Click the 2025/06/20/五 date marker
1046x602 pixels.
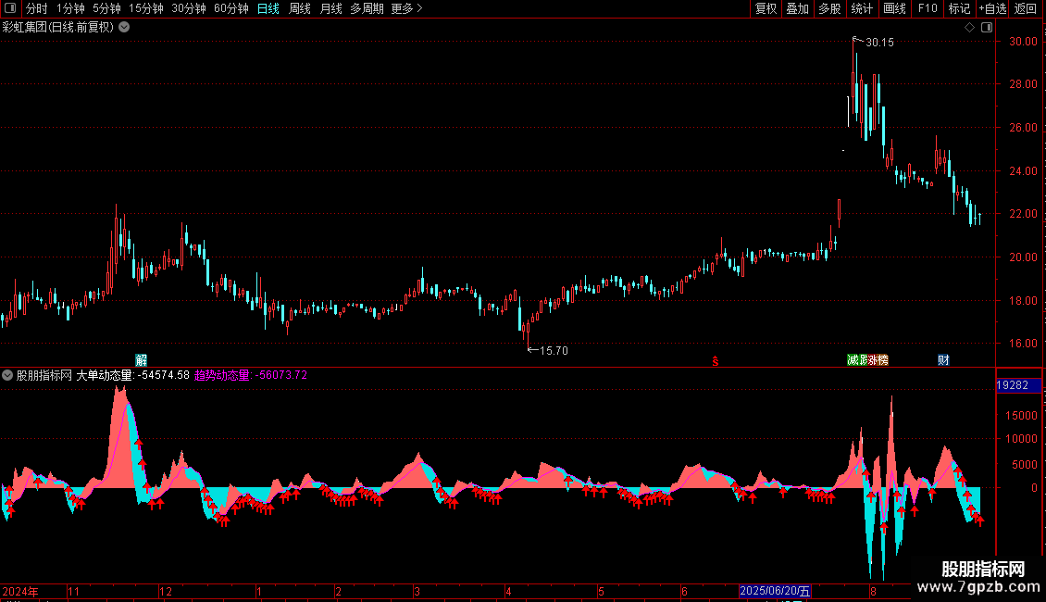click(x=775, y=591)
